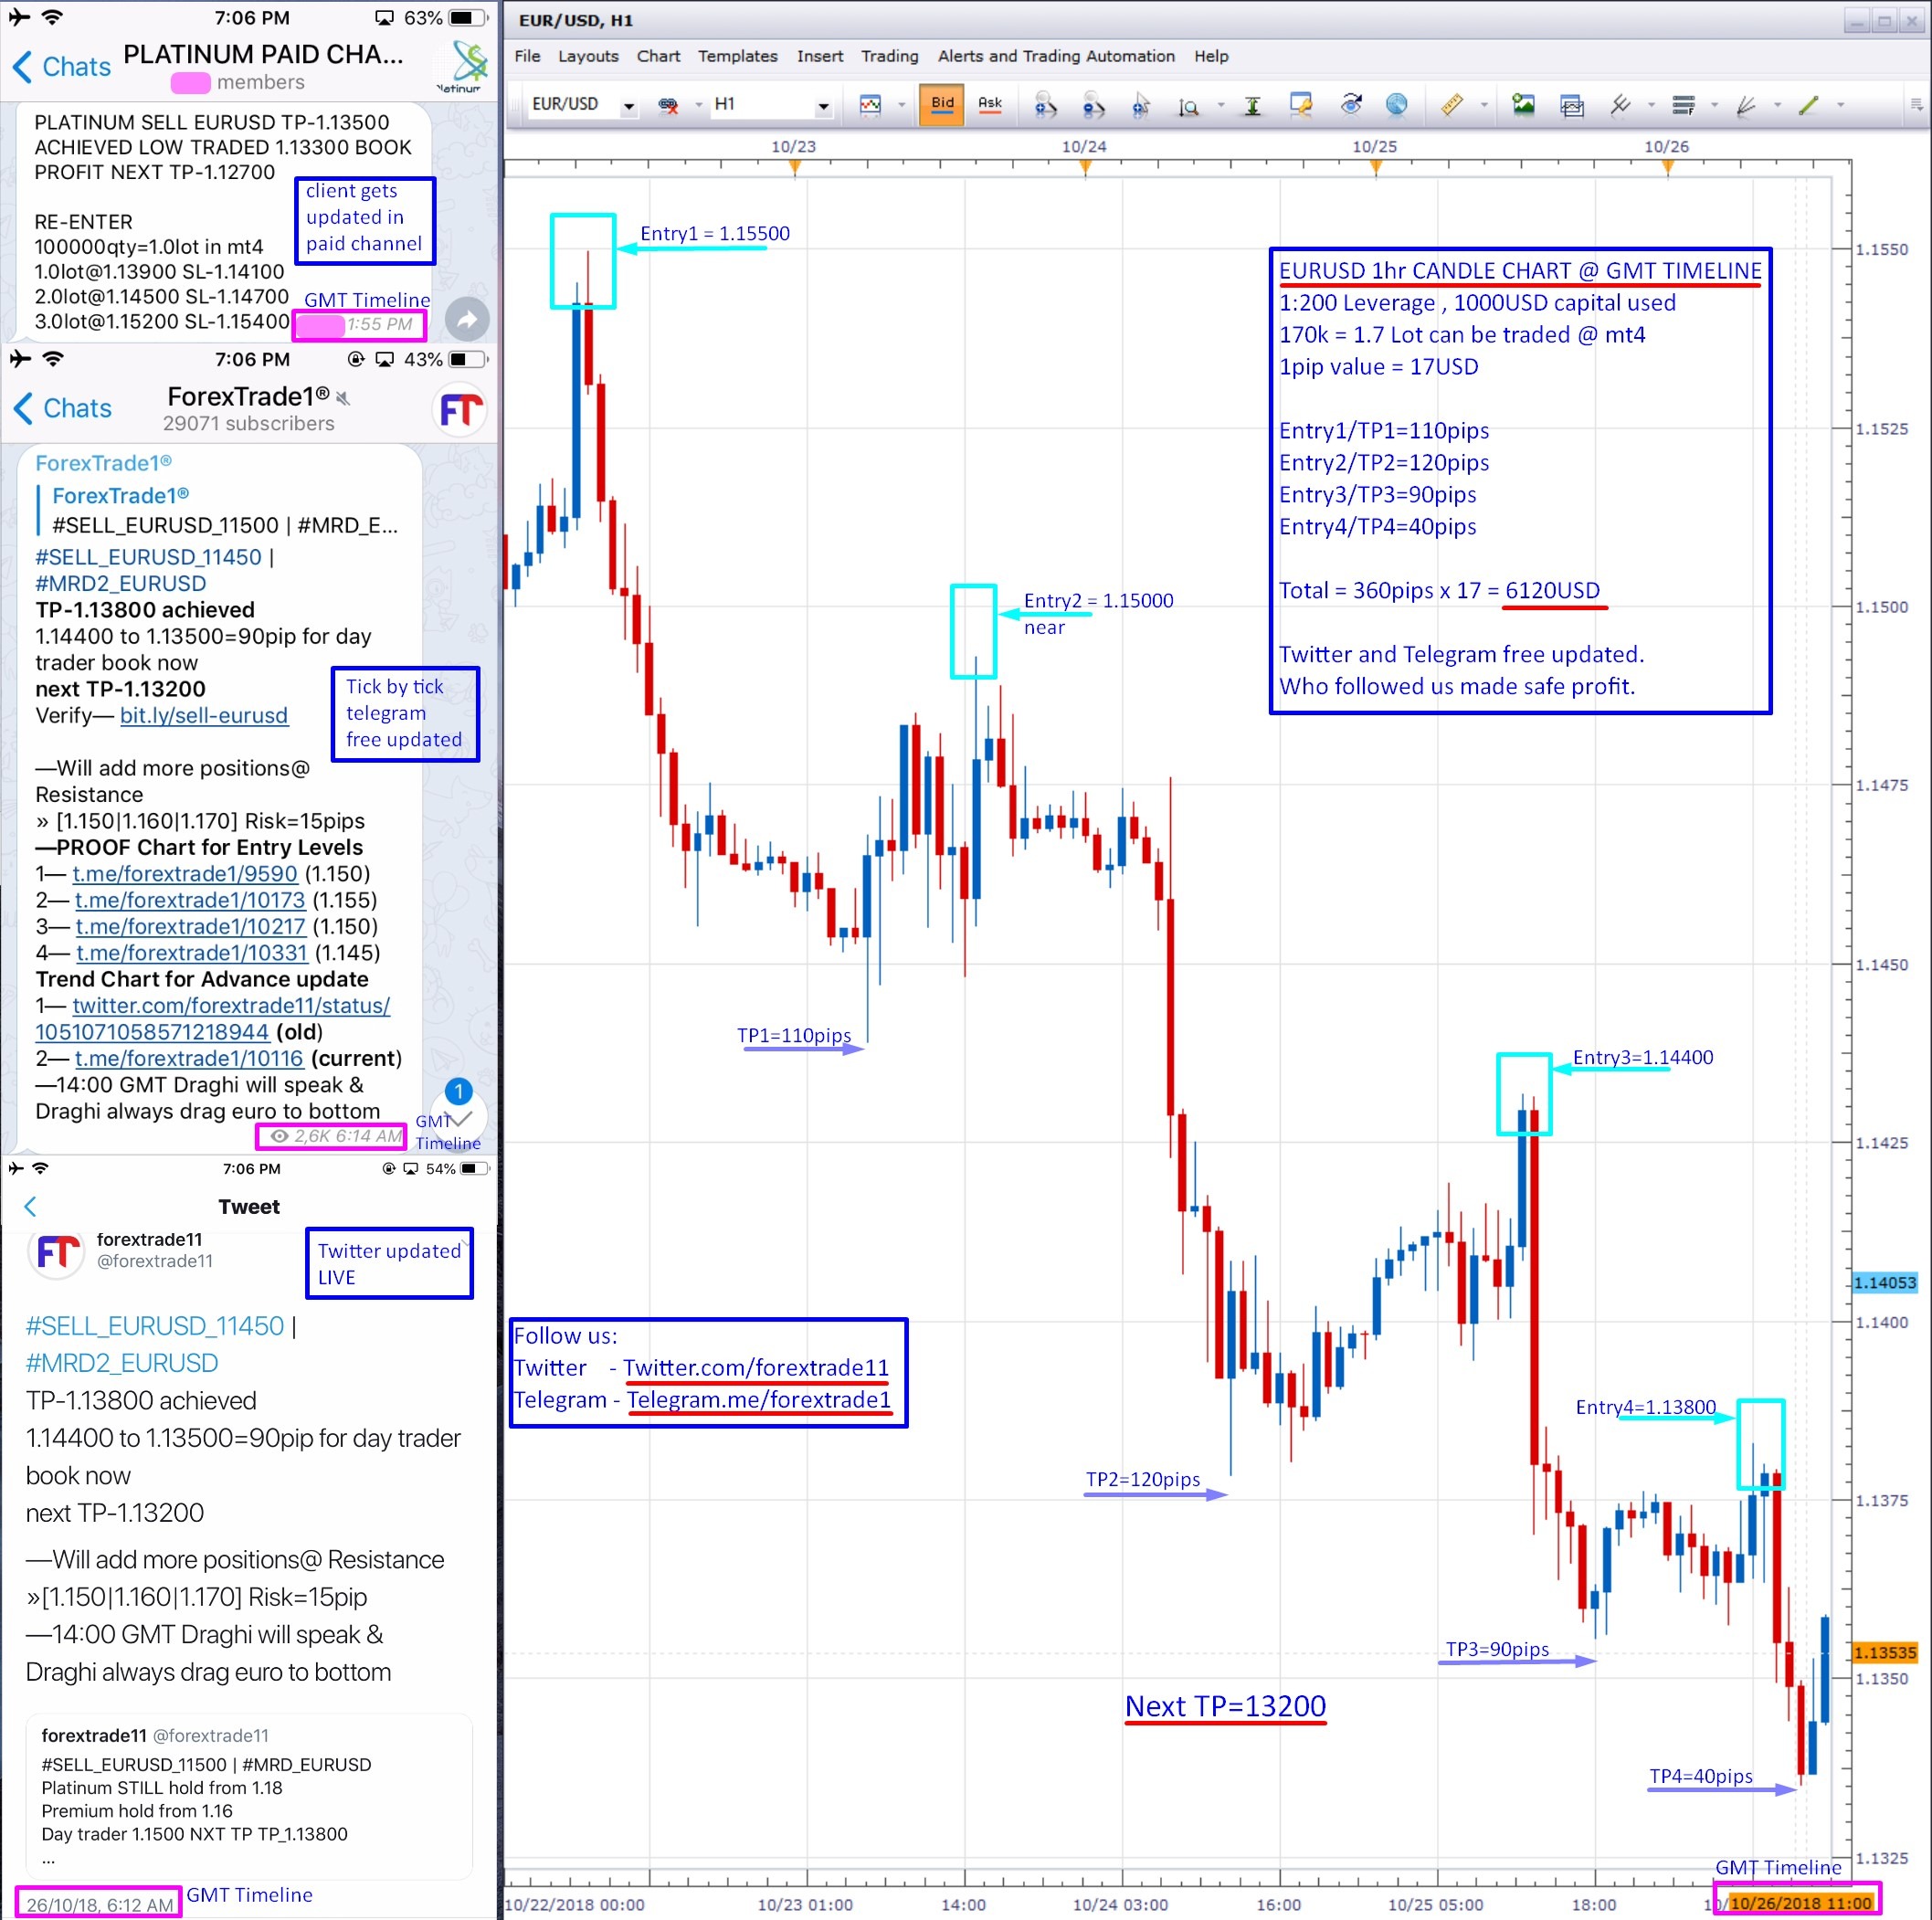Open t.me/forextrade1/10173 link
The width and height of the screenshot is (1932, 1920).
click(x=190, y=900)
